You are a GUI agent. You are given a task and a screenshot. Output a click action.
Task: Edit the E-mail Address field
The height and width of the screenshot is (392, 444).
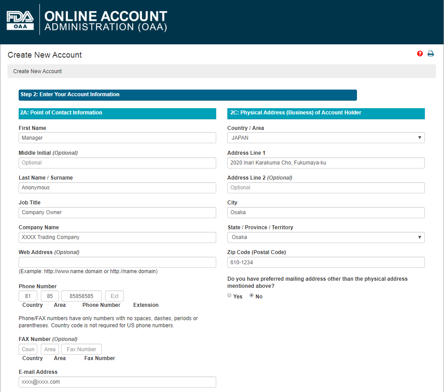point(117,382)
